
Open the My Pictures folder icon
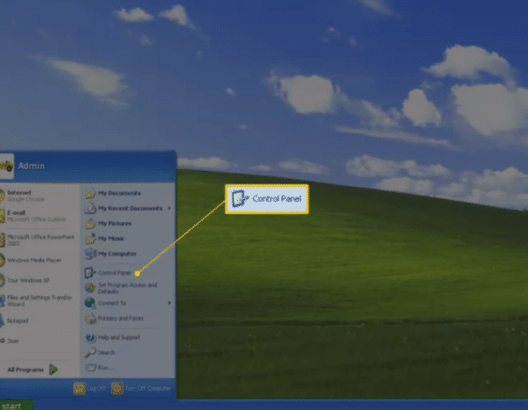coord(90,224)
